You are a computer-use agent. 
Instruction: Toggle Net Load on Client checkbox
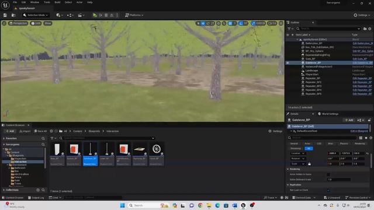pos(328,190)
